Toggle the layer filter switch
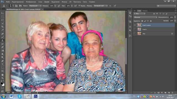This screenshot has height=99, width=177. pyautogui.click(x=176, y=13)
